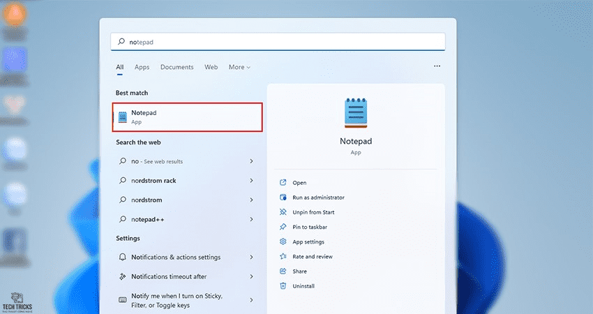
Task: Click the search icon beside notepad++
Action: (x=123, y=218)
